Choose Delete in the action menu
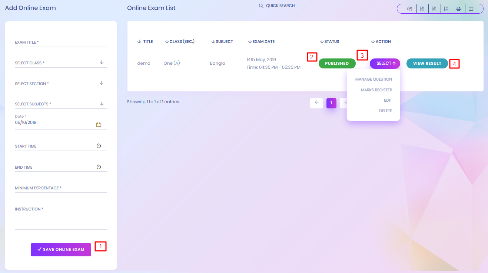The image size is (488, 273). [x=385, y=111]
